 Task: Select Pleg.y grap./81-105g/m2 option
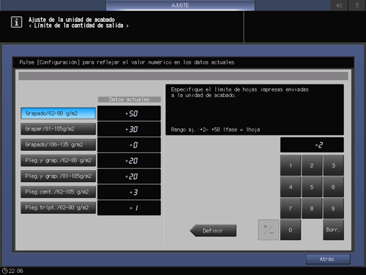(x=58, y=176)
